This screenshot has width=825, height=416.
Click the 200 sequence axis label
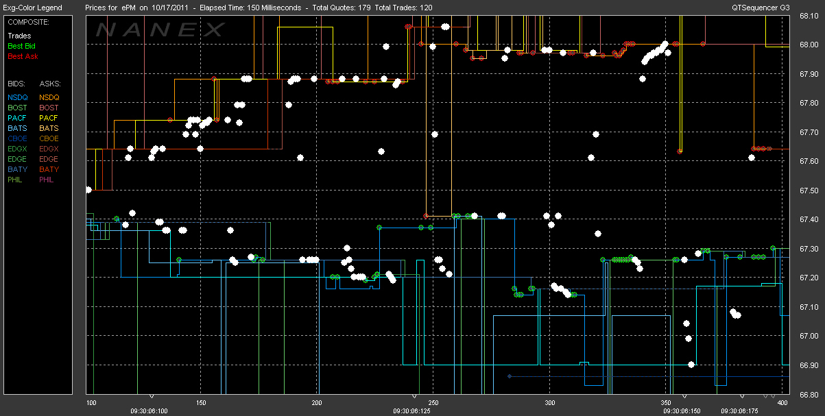pos(317,402)
